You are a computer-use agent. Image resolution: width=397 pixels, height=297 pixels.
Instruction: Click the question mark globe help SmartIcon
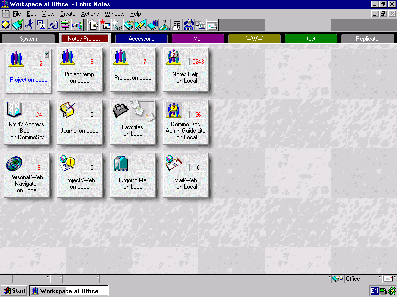coord(165,25)
